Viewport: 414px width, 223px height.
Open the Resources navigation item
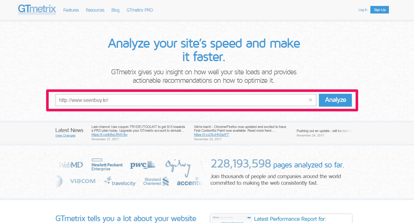tap(95, 10)
